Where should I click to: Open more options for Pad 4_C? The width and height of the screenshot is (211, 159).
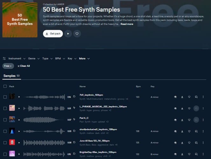tap(203, 120)
